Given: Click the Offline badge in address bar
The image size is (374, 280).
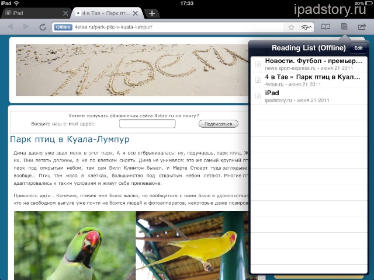Looking at the screenshot, I should tap(63, 27).
